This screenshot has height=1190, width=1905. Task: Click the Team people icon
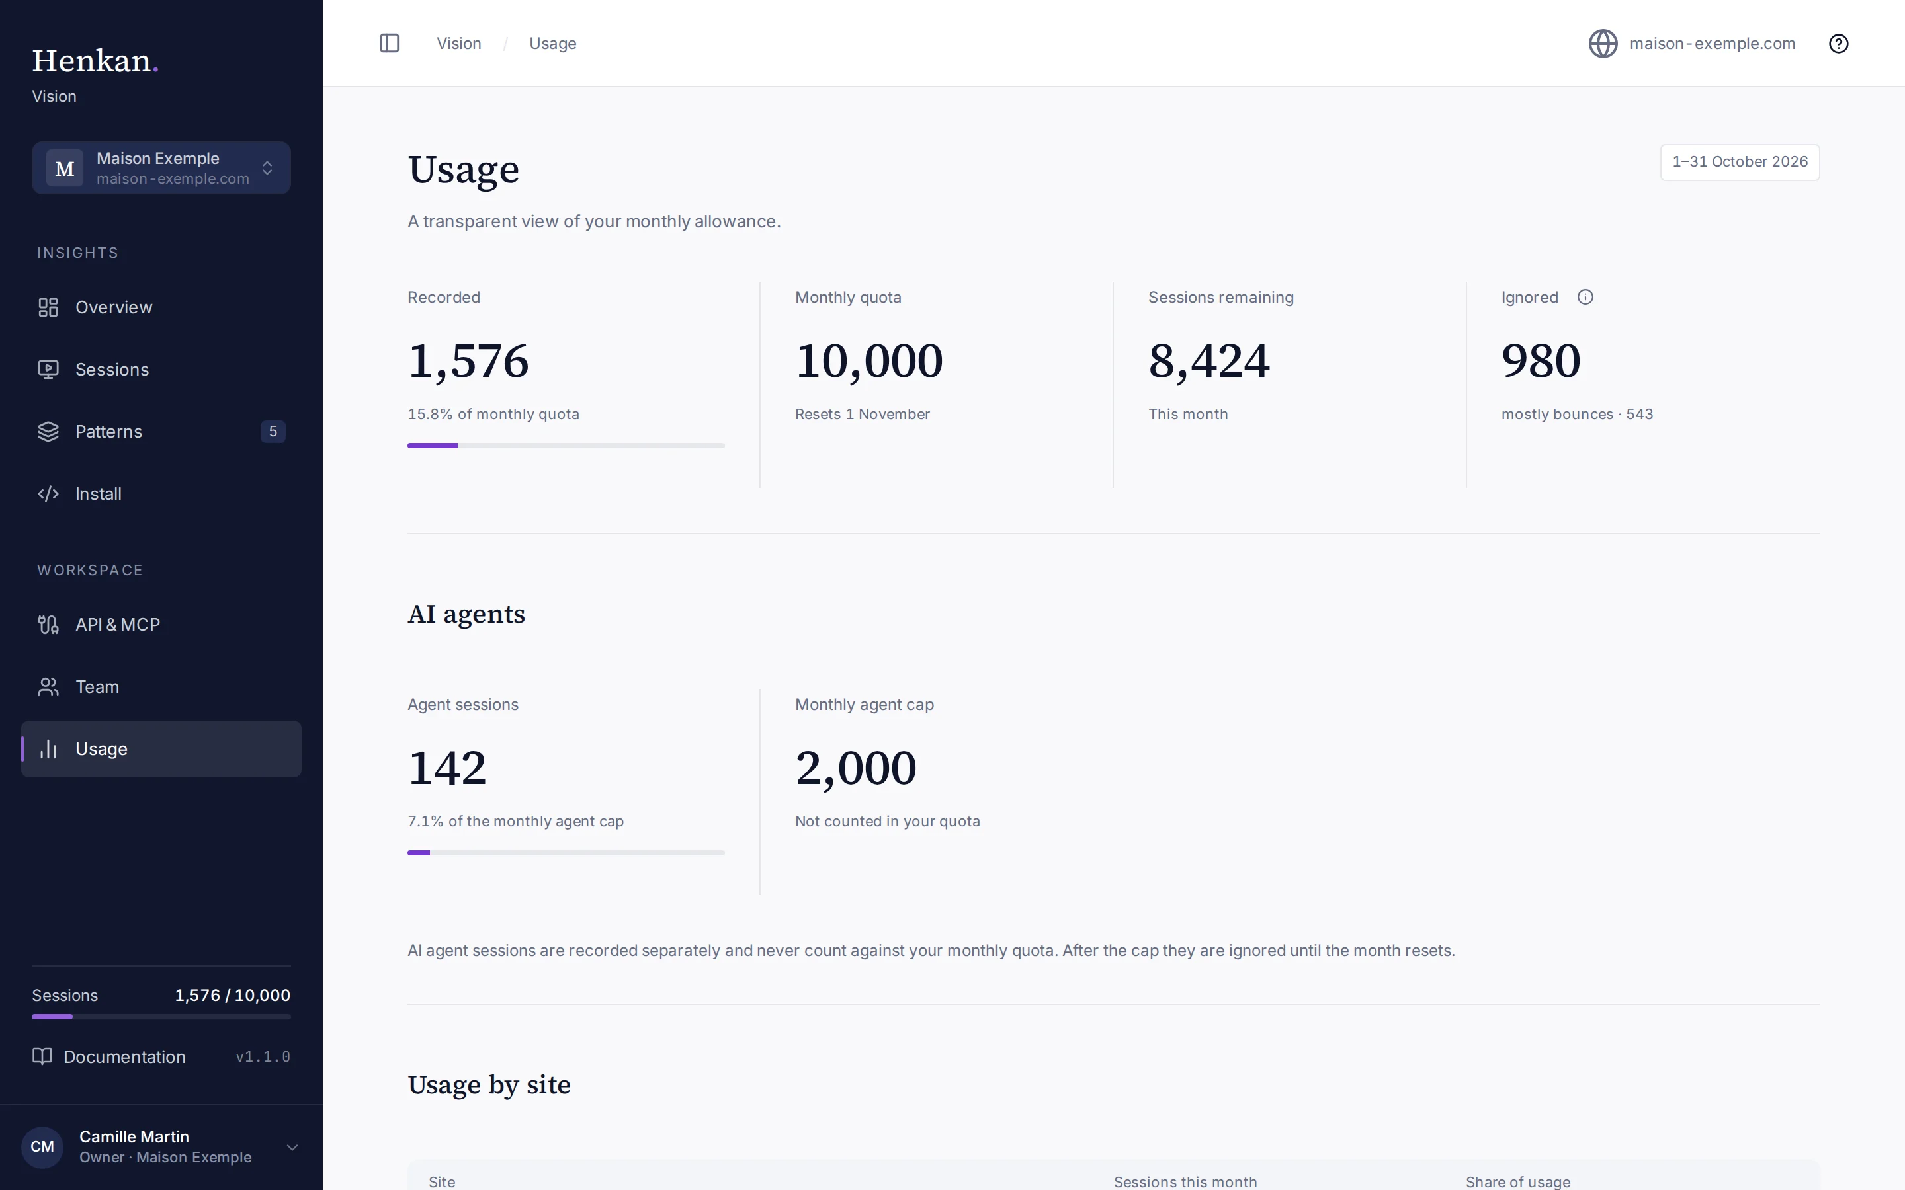point(48,686)
